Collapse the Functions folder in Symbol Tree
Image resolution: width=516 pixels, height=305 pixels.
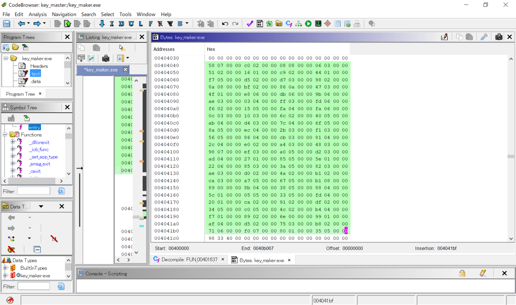[x=6, y=135]
